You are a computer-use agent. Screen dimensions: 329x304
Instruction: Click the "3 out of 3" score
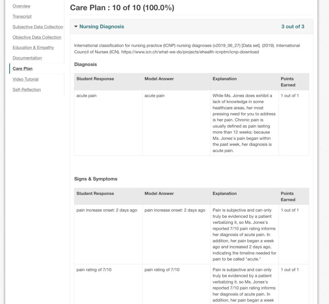(293, 27)
